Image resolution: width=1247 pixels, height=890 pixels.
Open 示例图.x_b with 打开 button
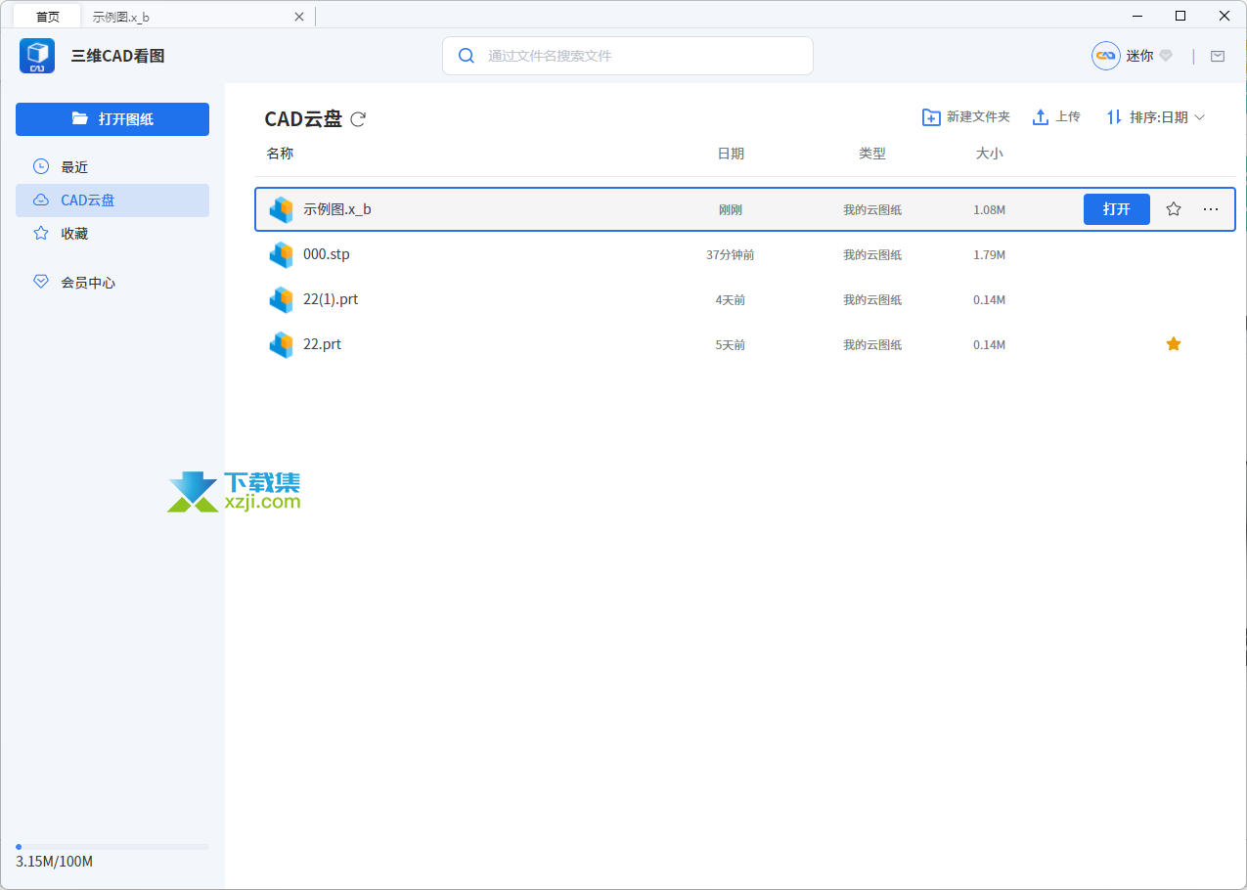pos(1117,209)
